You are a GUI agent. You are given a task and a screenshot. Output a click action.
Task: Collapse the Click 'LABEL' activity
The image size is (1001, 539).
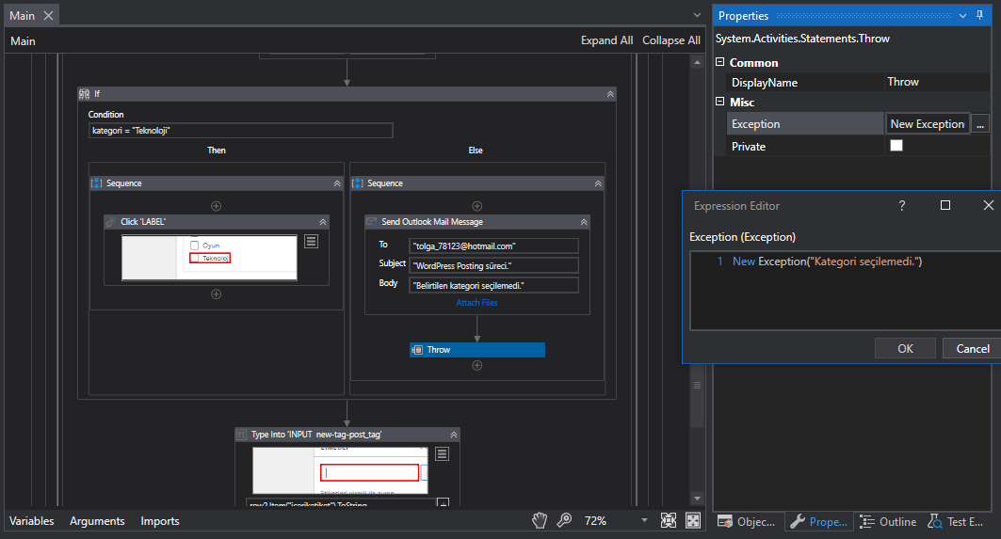(x=323, y=221)
